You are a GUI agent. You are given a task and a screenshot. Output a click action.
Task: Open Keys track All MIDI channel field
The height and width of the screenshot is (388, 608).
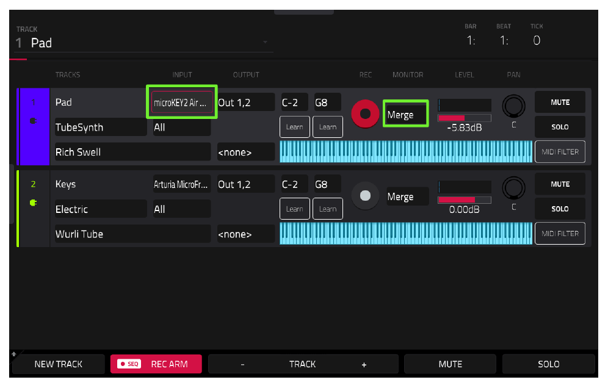181,209
